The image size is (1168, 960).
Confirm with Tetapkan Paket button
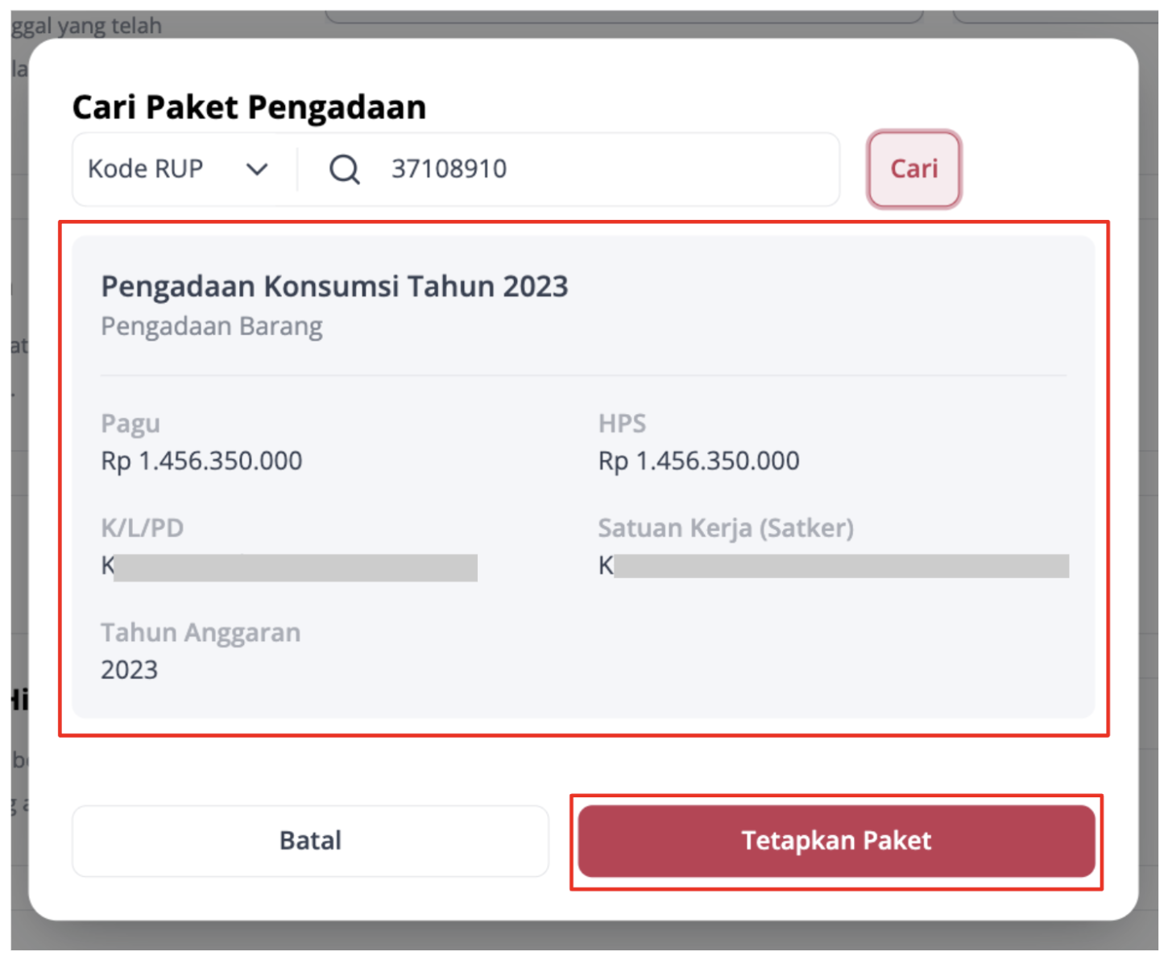(836, 841)
